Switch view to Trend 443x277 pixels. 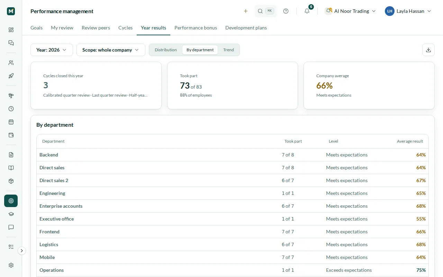pos(228,50)
